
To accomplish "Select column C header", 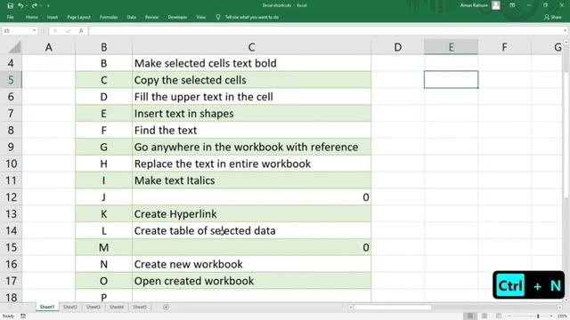I will point(251,47).
